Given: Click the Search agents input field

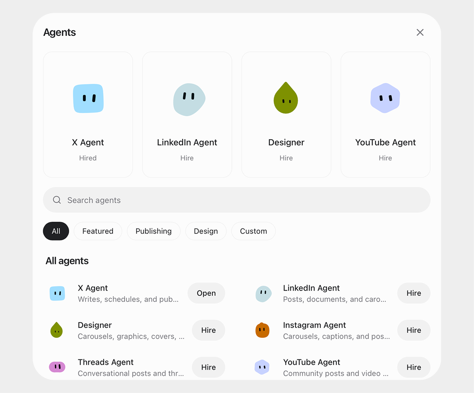Looking at the screenshot, I should (x=237, y=200).
